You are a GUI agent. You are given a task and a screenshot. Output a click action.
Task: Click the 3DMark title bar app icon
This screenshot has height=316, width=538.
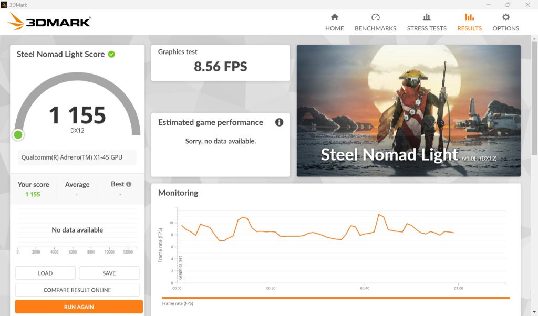[x=4, y=5]
